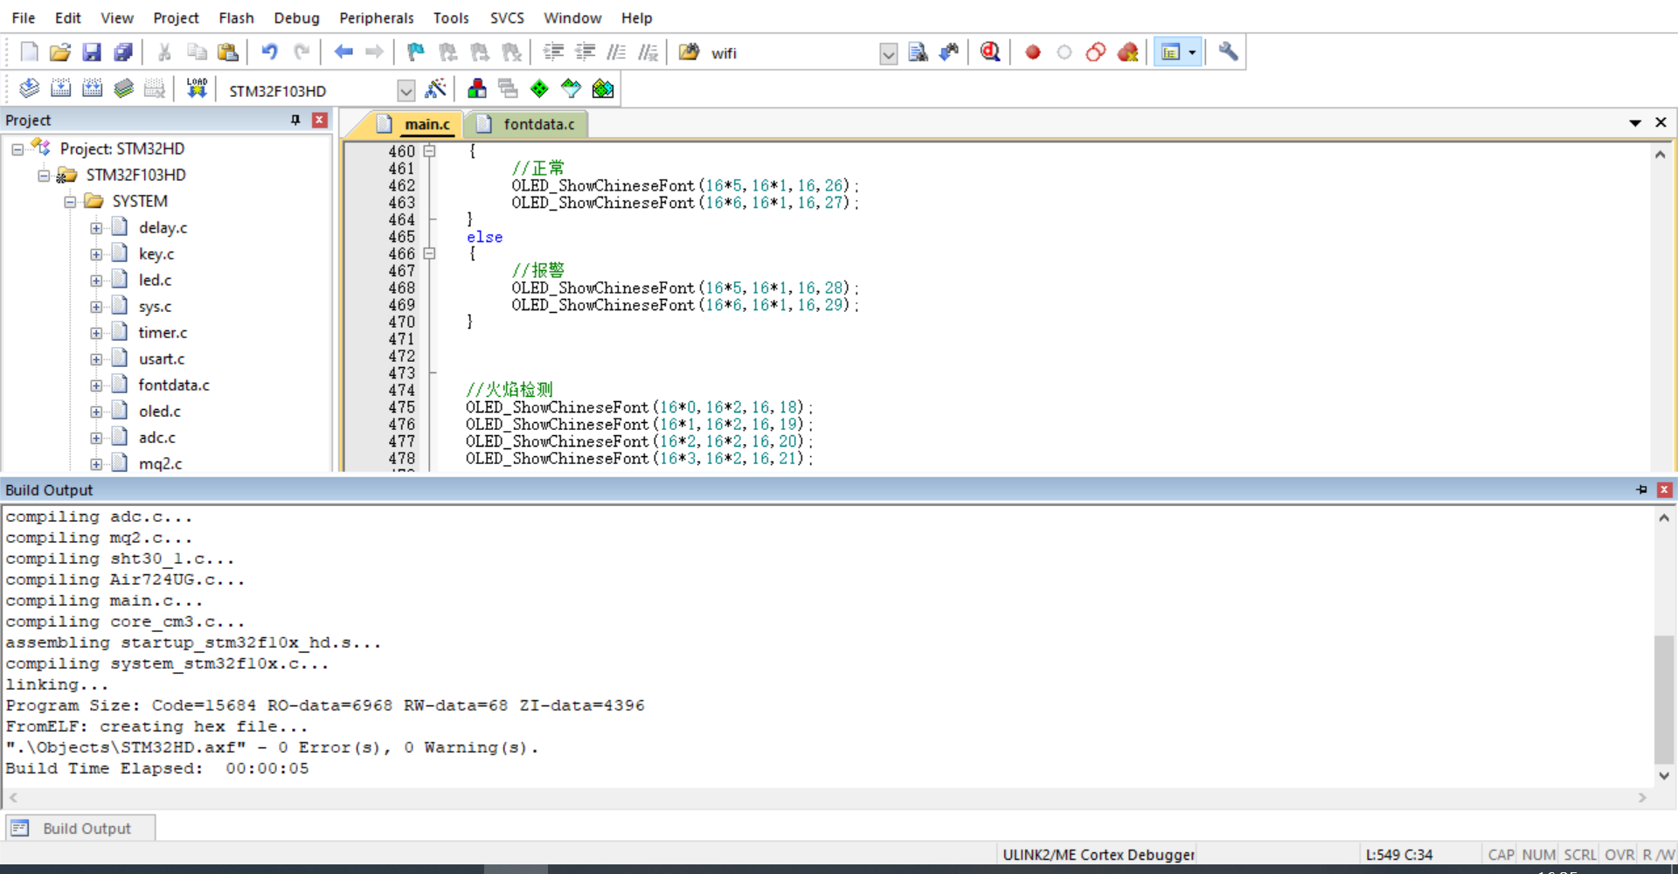The height and width of the screenshot is (874, 1678).
Task: Open the STM32F103HD target dropdown
Action: point(406,91)
